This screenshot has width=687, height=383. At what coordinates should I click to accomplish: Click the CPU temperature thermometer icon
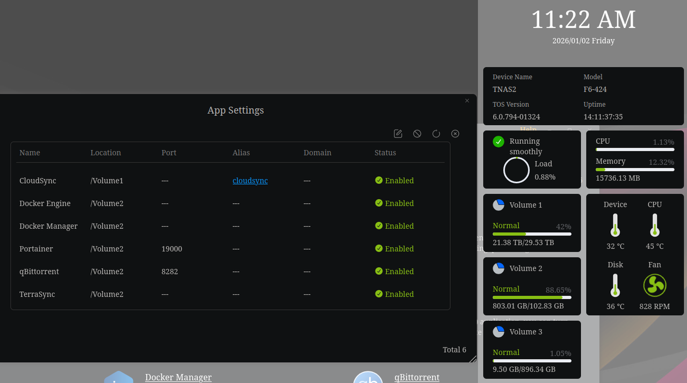655,225
